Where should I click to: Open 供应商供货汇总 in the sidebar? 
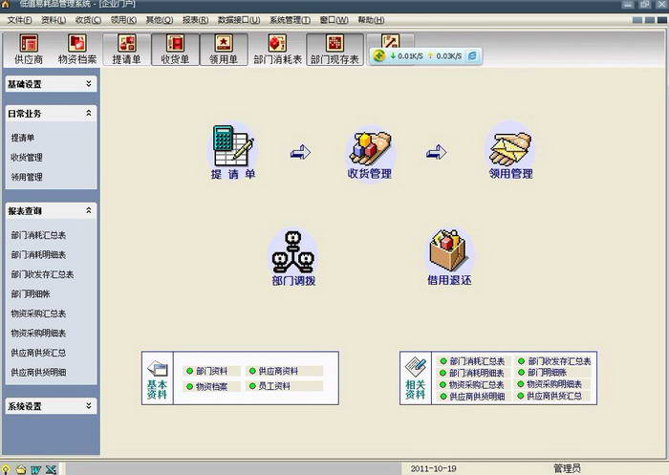click(x=38, y=353)
